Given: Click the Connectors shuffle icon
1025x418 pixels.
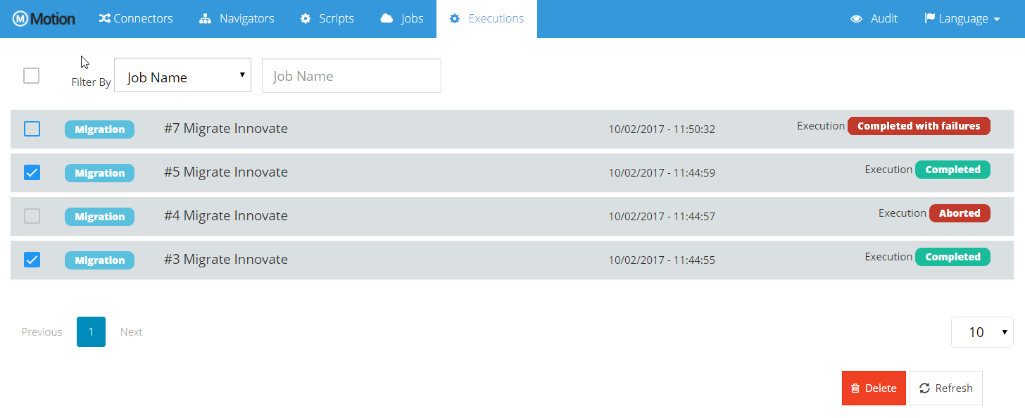Looking at the screenshot, I should coord(104,19).
